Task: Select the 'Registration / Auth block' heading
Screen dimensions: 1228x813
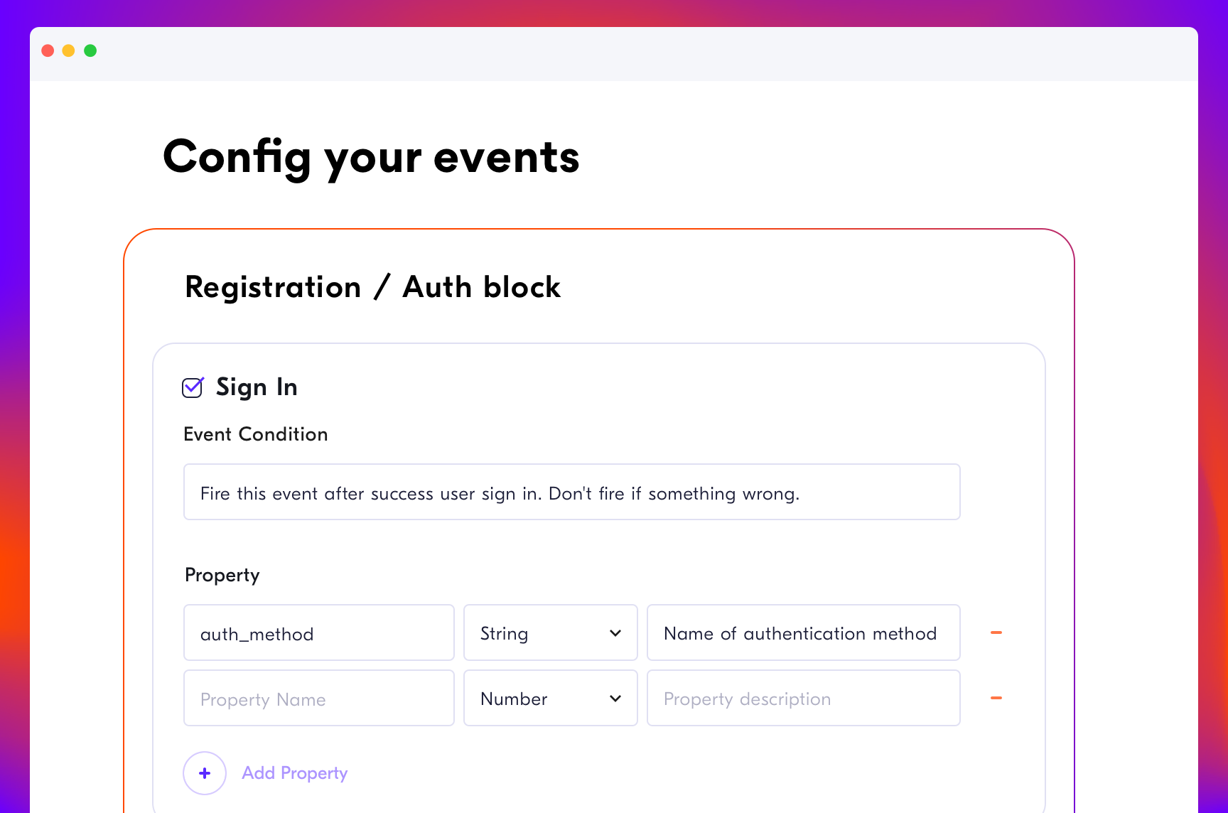Action: click(x=372, y=287)
